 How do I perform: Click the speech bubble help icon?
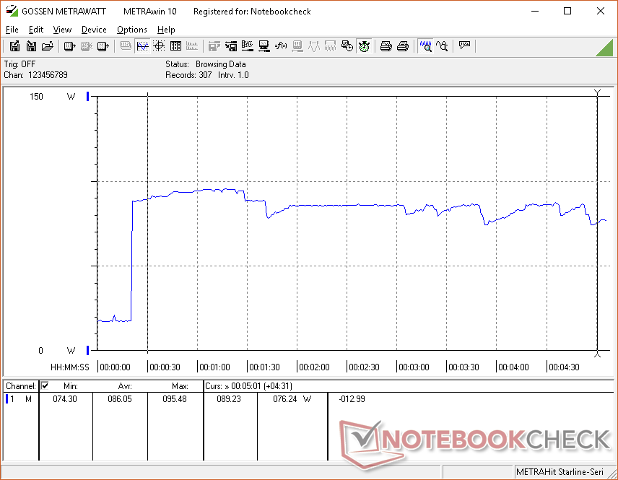(464, 45)
